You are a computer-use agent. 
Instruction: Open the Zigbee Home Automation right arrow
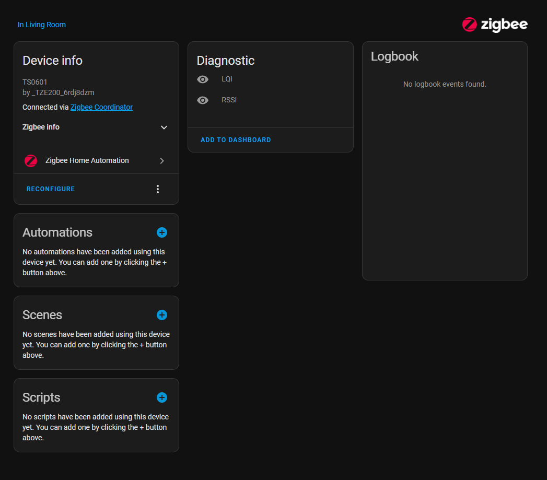pyautogui.click(x=162, y=161)
